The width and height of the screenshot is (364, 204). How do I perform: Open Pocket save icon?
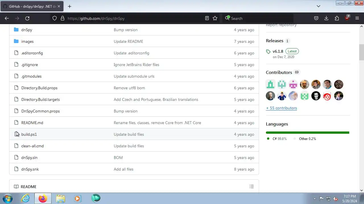(316, 18)
